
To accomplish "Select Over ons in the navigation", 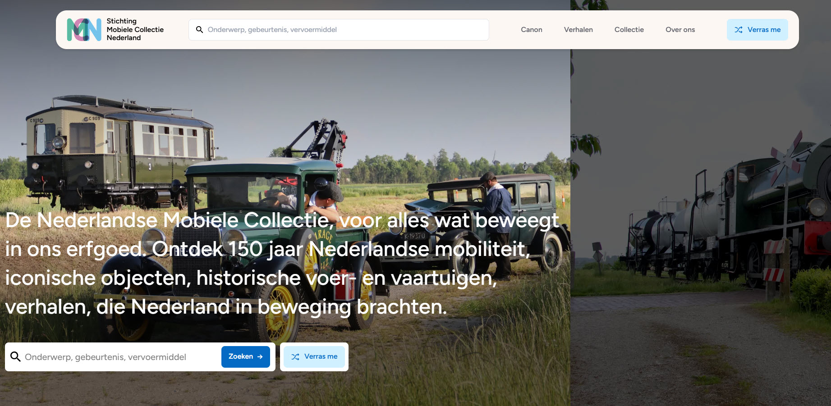I will (x=680, y=30).
